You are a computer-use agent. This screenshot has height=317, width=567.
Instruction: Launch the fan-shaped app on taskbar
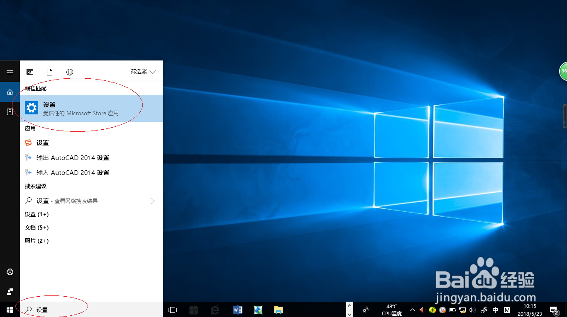click(x=193, y=310)
